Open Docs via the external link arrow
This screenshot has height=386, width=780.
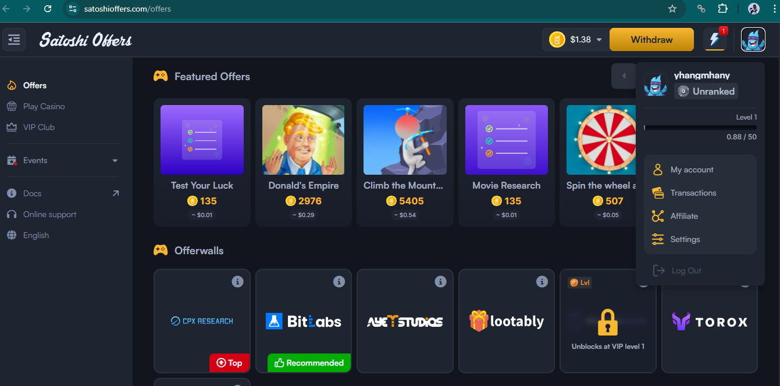click(115, 193)
